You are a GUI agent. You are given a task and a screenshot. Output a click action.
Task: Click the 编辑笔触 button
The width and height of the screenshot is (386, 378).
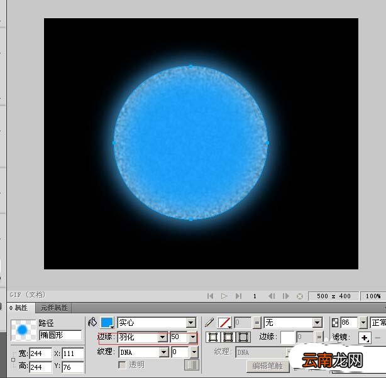267,366
